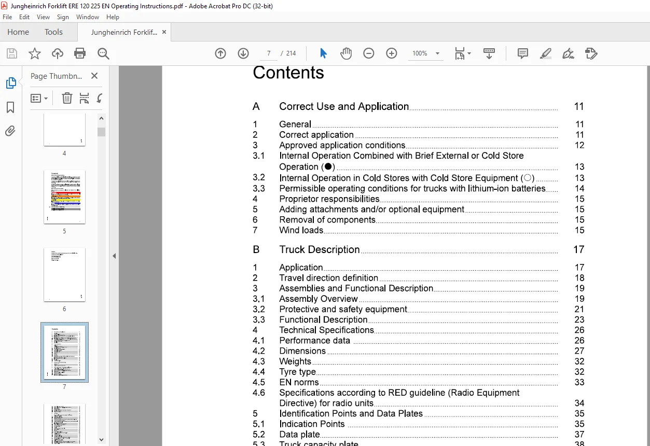Select the Highlight text tool

546,53
